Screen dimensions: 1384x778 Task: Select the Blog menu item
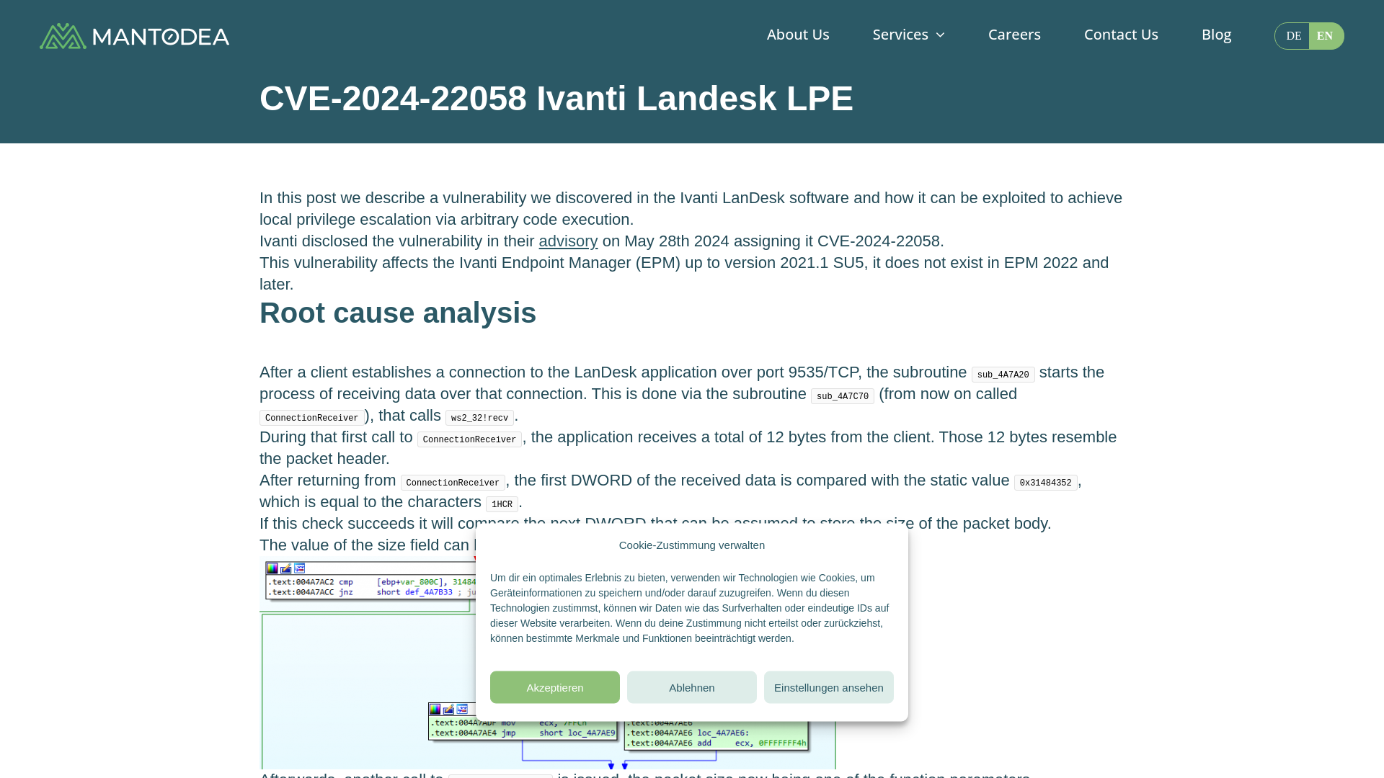pyautogui.click(x=1216, y=35)
